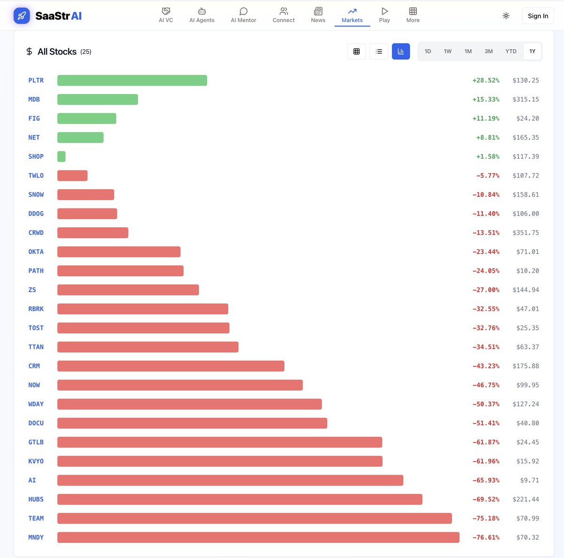Select the 1W time range

[448, 51]
